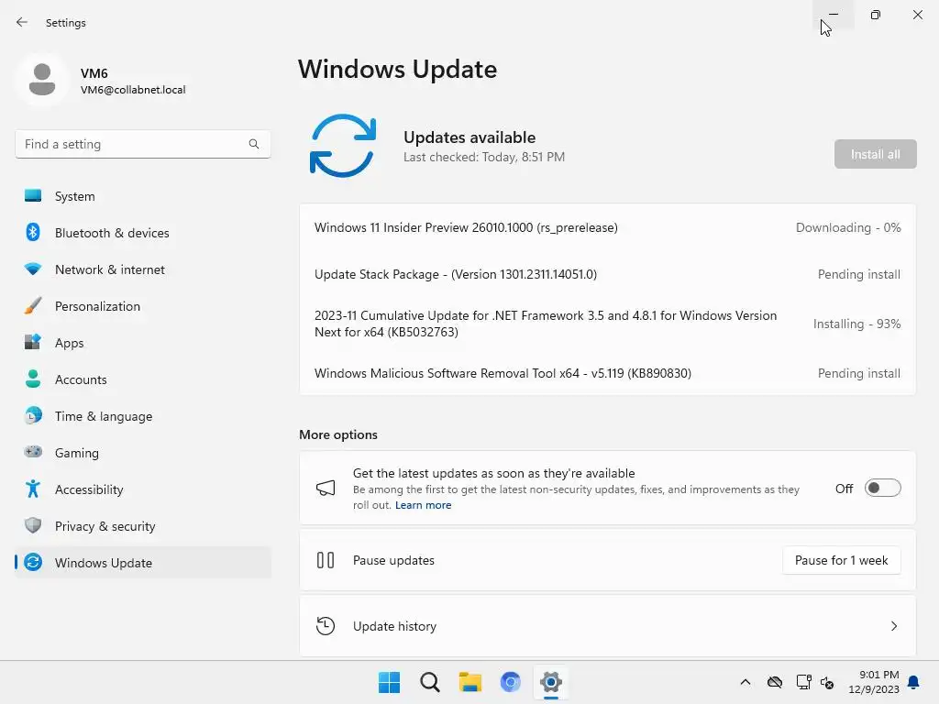Toggle Get the latest updates switch
Viewport: 939px width, 704px height.
point(882,488)
